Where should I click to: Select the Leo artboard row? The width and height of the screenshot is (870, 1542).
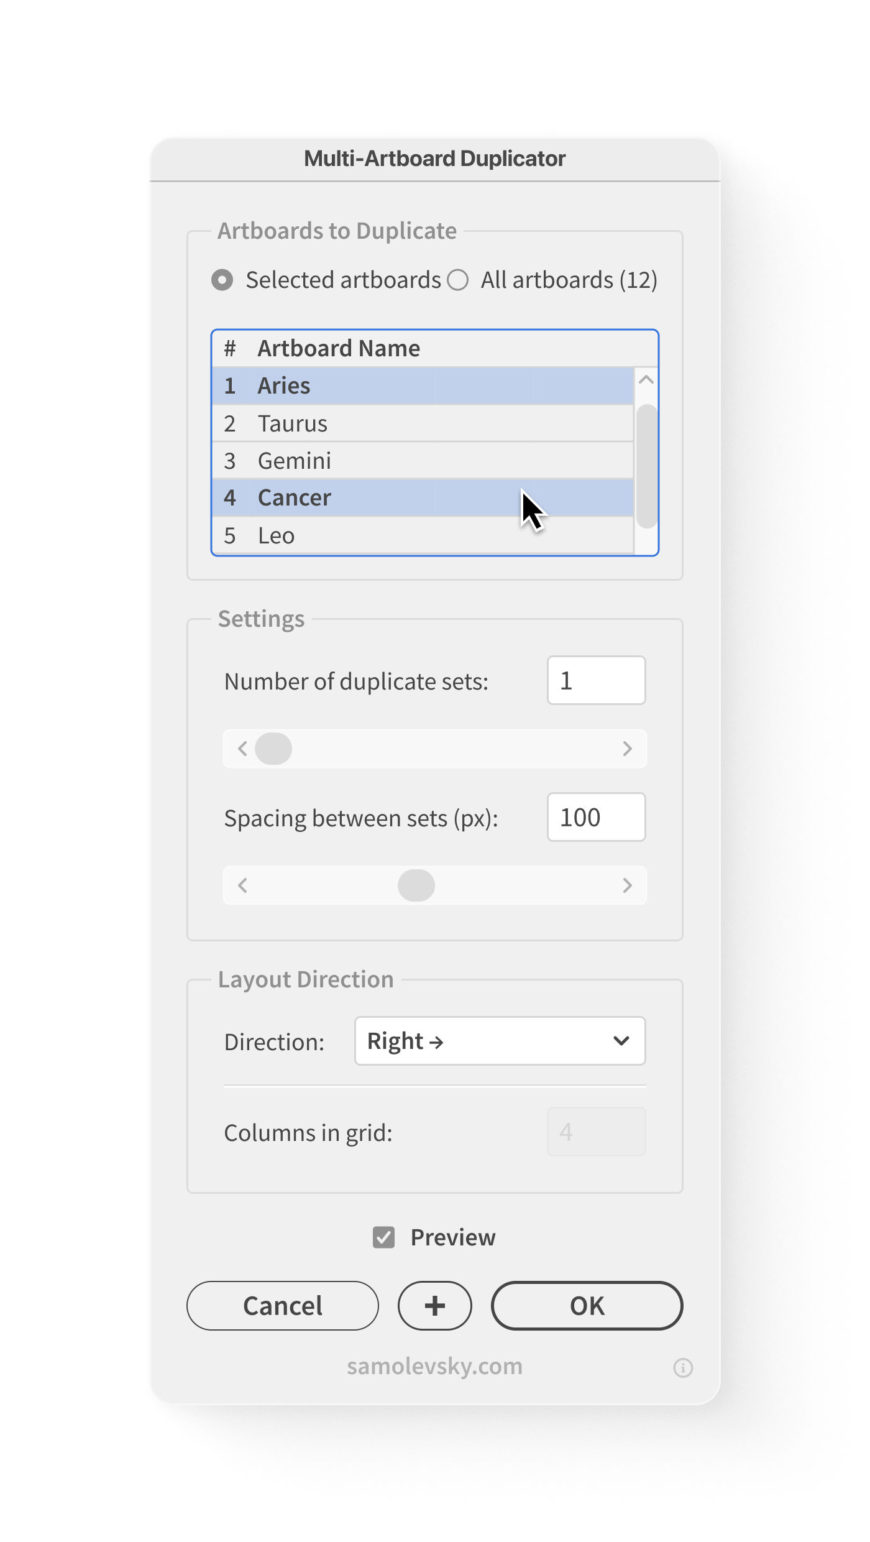(x=423, y=535)
